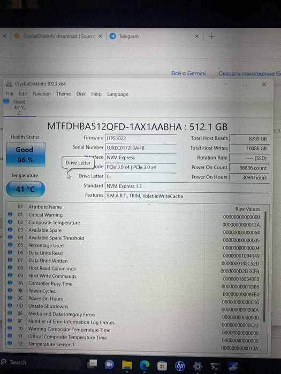Select the Critical Composite Temperature Time row

point(134,337)
